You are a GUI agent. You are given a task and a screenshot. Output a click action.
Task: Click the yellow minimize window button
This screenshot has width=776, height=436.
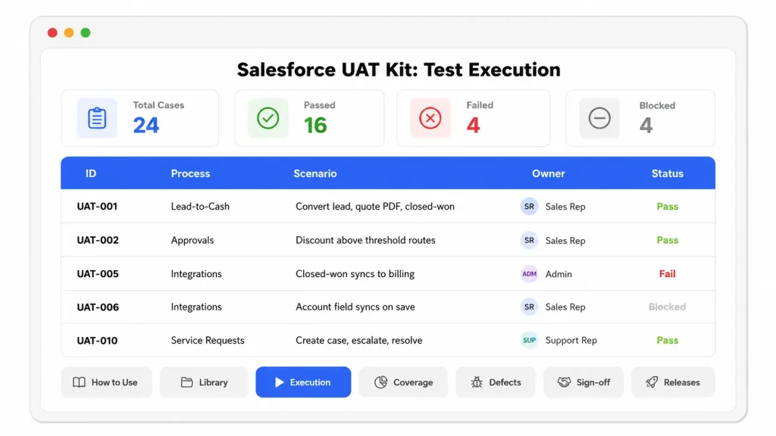[x=69, y=33]
